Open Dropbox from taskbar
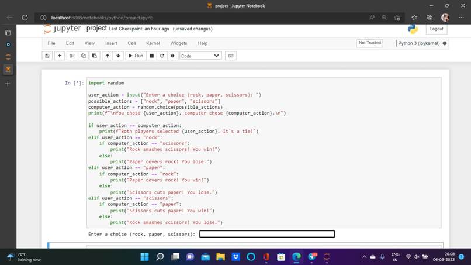 (x=236, y=257)
